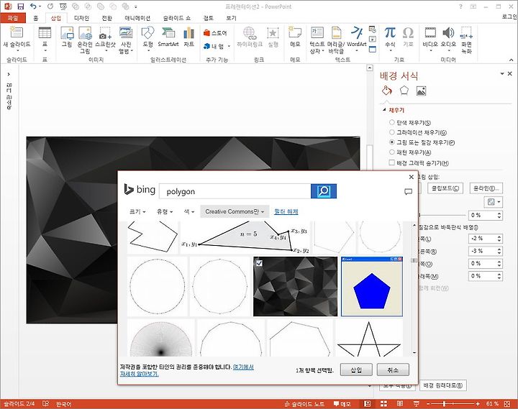Insert a new slide

(17, 40)
